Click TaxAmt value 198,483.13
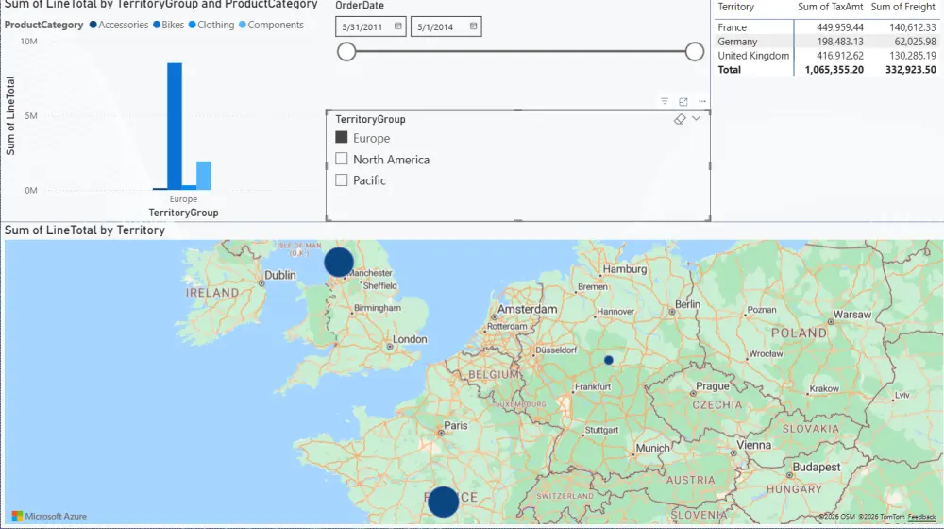Image resolution: width=944 pixels, height=529 pixels. (x=840, y=42)
